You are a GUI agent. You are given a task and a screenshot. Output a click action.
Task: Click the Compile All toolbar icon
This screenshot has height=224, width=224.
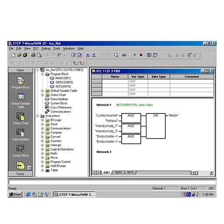tap(80, 55)
